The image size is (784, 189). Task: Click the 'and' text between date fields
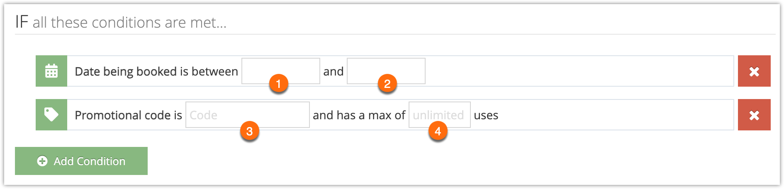coord(334,71)
